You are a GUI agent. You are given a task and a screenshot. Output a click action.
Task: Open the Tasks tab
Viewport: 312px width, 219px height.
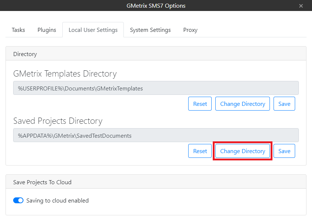(18, 30)
